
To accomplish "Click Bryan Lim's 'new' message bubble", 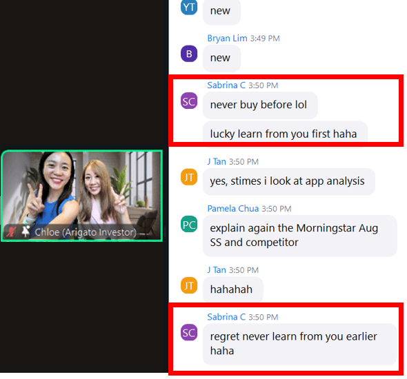I will click(x=221, y=59).
